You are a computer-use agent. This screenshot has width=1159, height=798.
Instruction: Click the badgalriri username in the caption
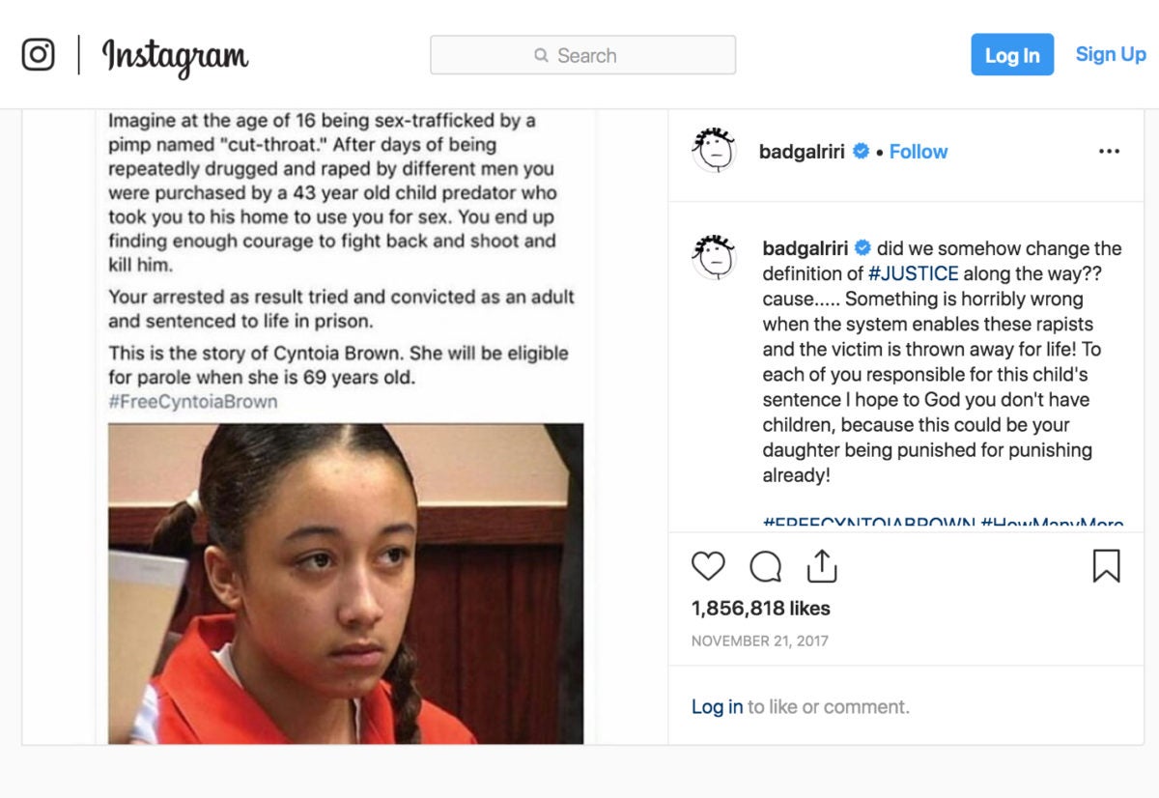click(x=806, y=248)
